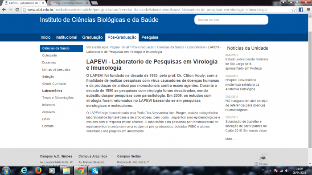The height and width of the screenshot is (175, 312).
Task: Click Notícias da Unidade heading
Action: tap(247, 48)
